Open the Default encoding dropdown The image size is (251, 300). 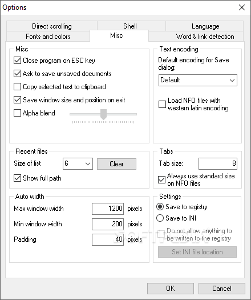coord(198,80)
